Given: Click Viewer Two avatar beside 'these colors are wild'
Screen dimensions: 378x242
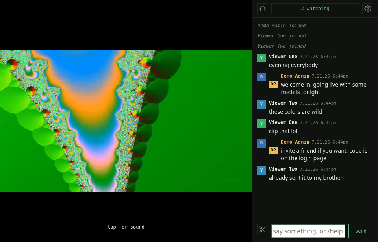Looking at the screenshot, I should 261,104.
